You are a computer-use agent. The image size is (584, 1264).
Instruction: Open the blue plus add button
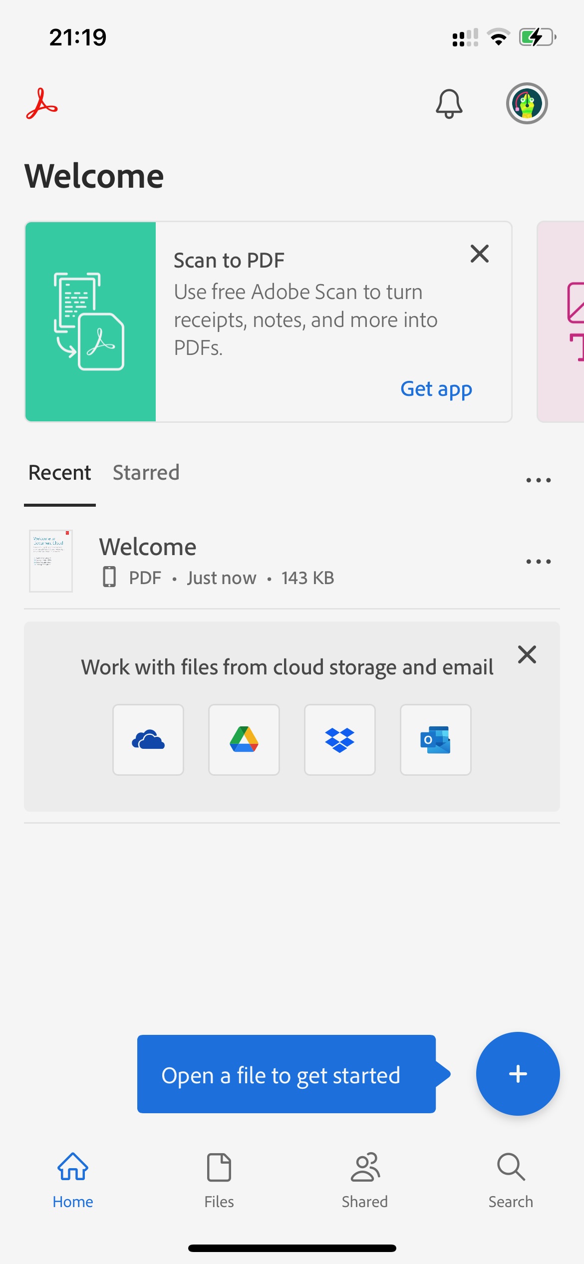click(518, 1073)
